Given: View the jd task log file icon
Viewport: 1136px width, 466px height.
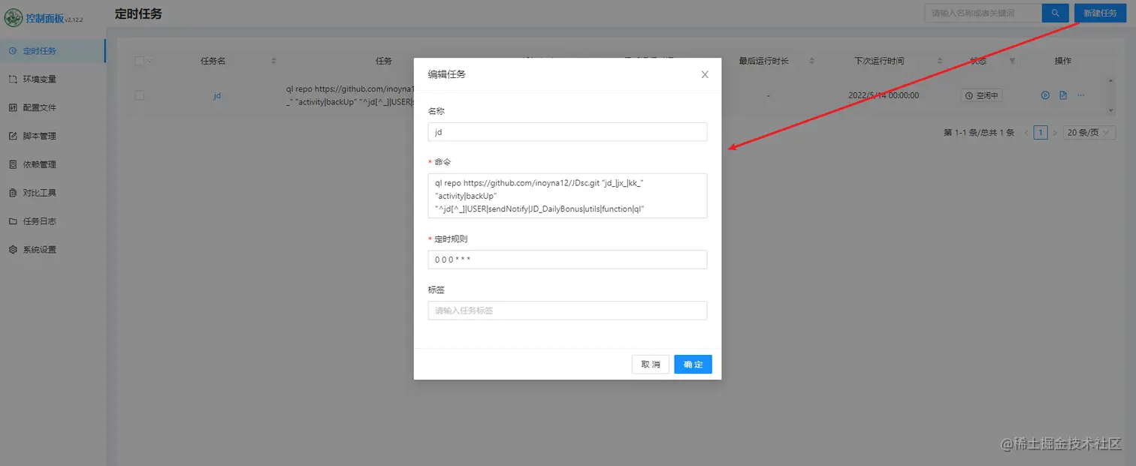Looking at the screenshot, I should (x=1063, y=95).
